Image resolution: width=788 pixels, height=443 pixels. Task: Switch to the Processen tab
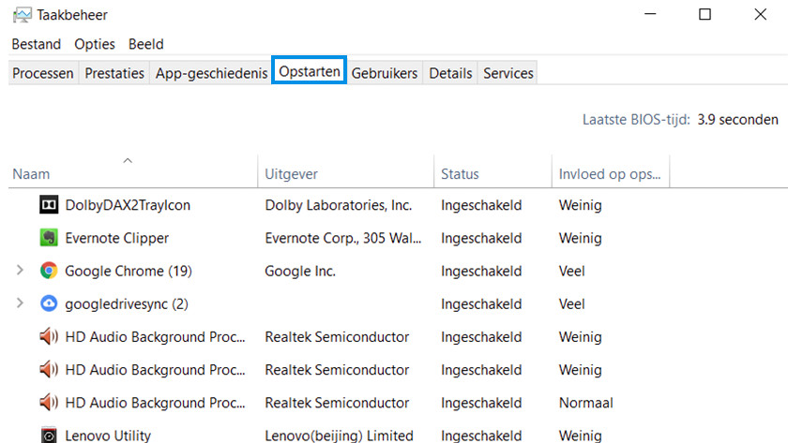(43, 73)
